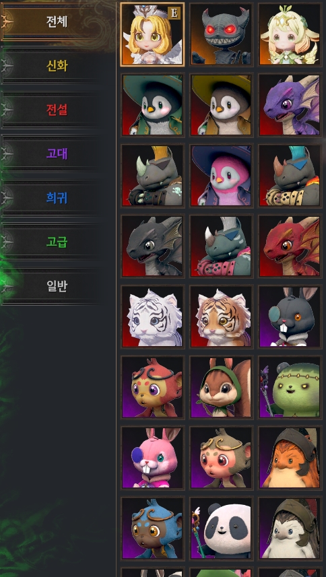Select the green Frankenstein bear pet
This screenshot has width=326, height=577.
[290, 387]
